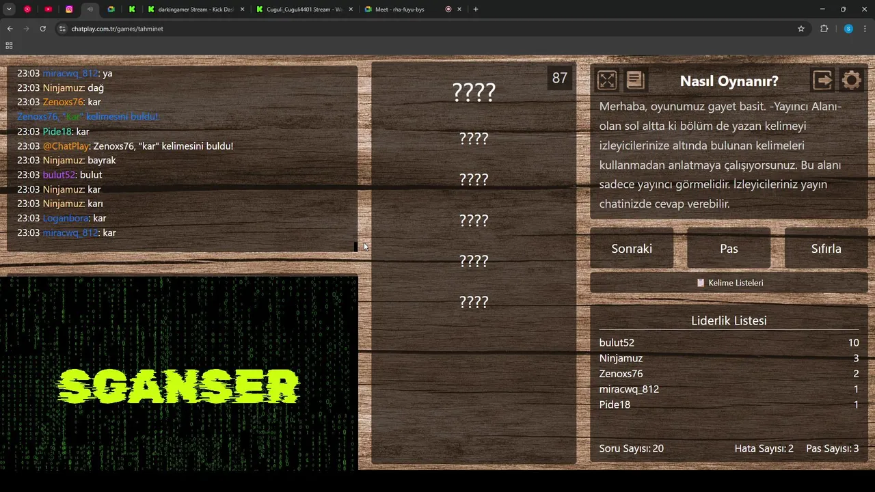The image size is (875, 492).
Task: Select the current tab with speaker icon
Action: click(90, 9)
